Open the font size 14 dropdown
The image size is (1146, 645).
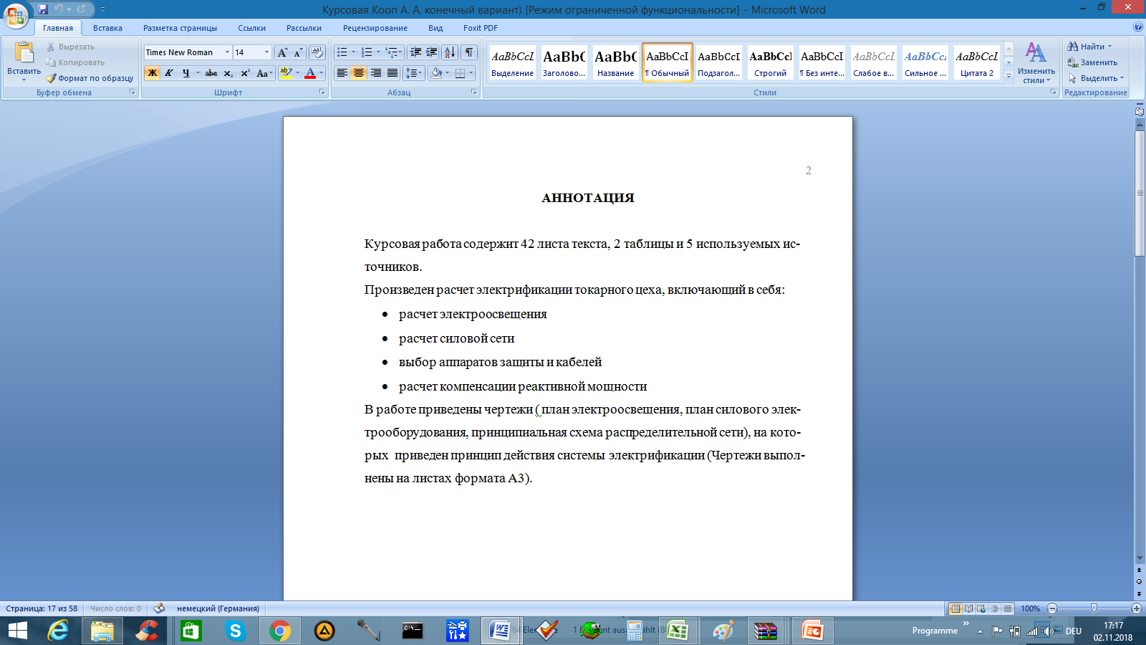pyautogui.click(x=266, y=52)
